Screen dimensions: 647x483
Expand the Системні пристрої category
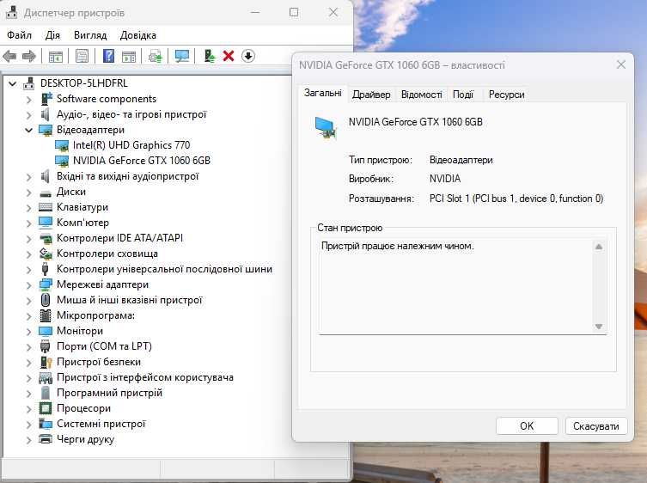pyautogui.click(x=28, y=425)
